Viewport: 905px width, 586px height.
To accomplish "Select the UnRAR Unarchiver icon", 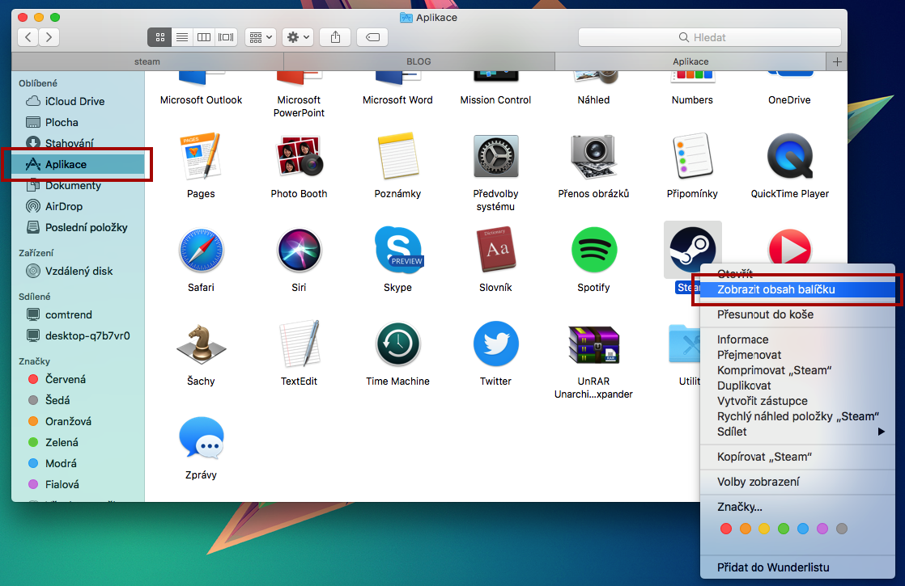I will [x=594, y=344].
